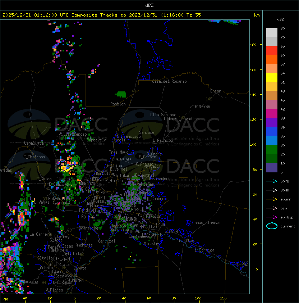The image size is (299, 303).
Task: Click the 'Tz 35' text in header
Action: coord(194,15)
